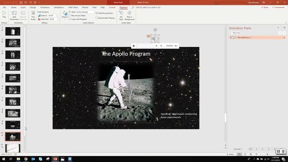Click the move back button on audio bar
The image size is (288, 162).
(x=156, y=46)
